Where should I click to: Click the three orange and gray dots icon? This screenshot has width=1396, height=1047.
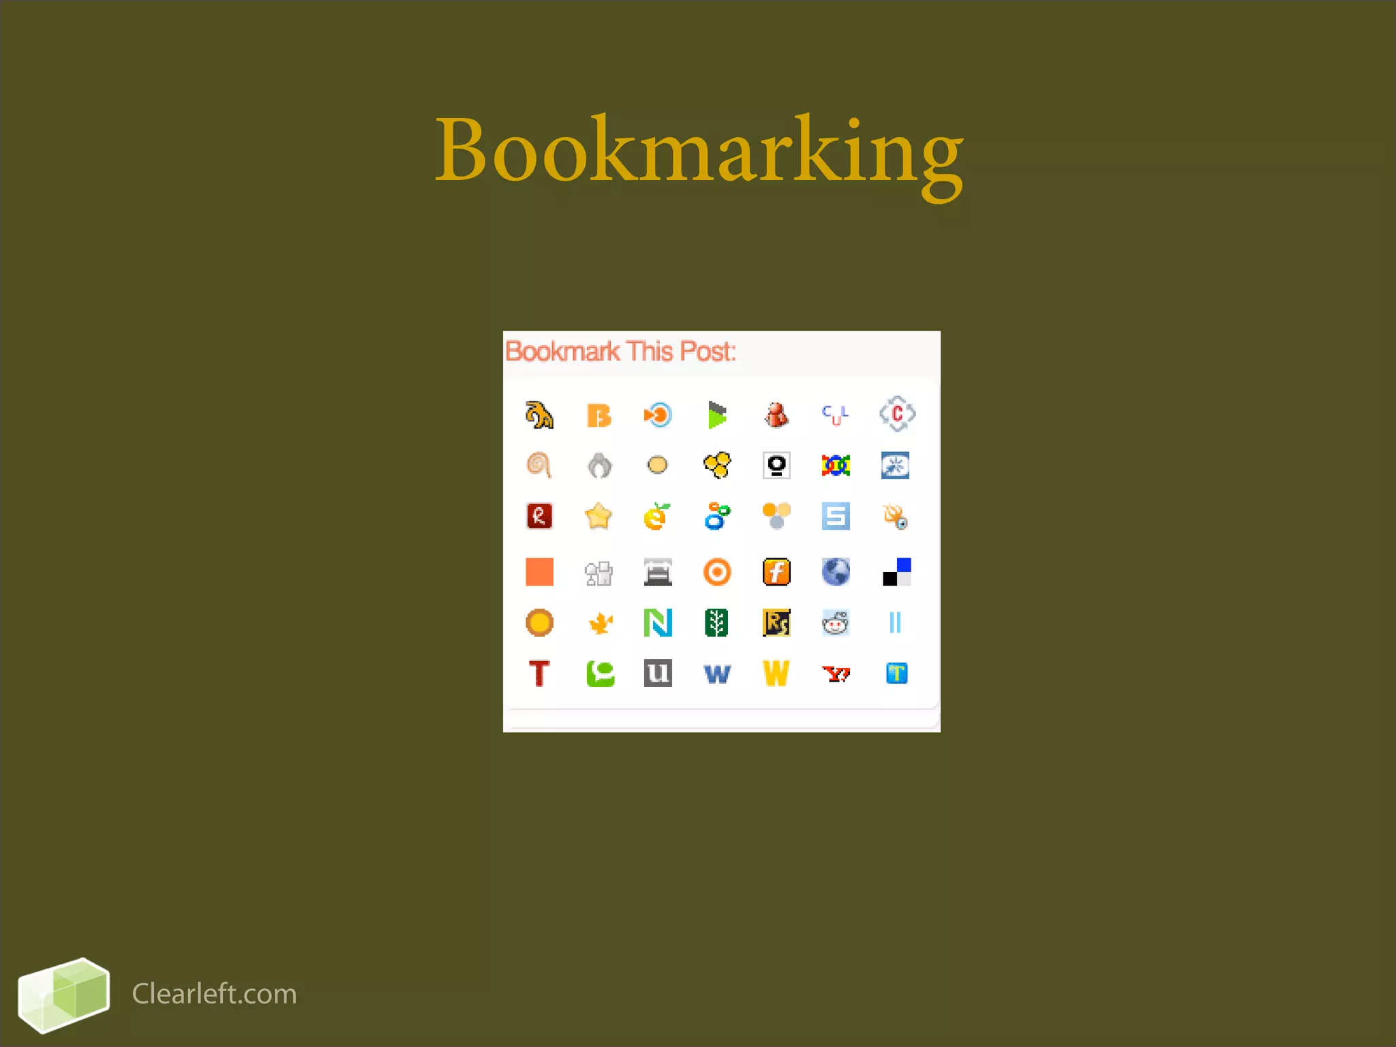776,516
